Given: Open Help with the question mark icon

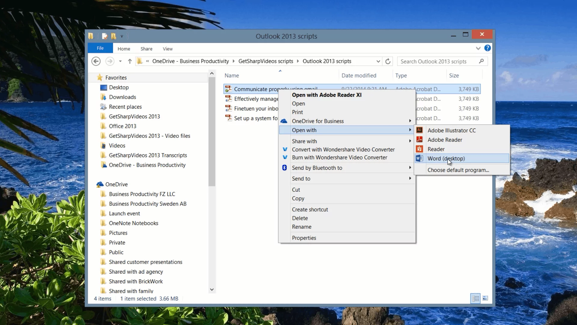Looking at the screenshot, I should 487,48.
